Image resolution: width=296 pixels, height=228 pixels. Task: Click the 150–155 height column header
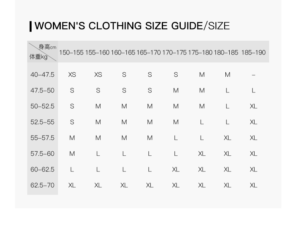click(71, 53)
